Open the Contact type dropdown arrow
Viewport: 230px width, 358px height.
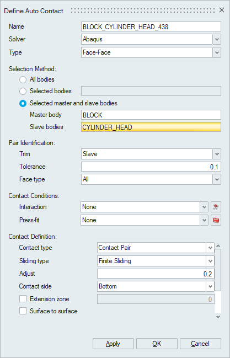tap(210, 248)
